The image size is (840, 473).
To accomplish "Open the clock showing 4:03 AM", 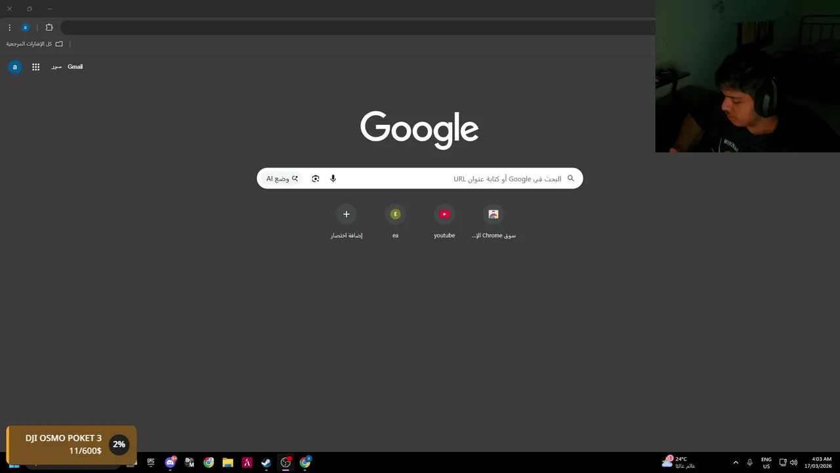I will [x=818, y=462].
